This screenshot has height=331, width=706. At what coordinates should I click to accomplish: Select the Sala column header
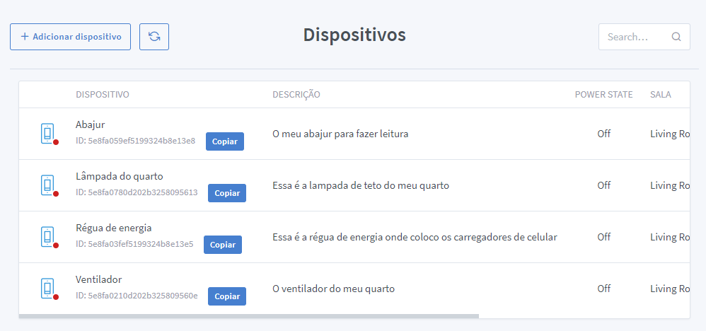coord(660,95)
